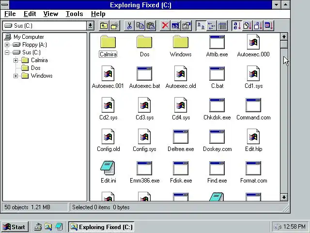310x233 pixels.
Task: Select Format.com file icon
Action: coord(253,168)
